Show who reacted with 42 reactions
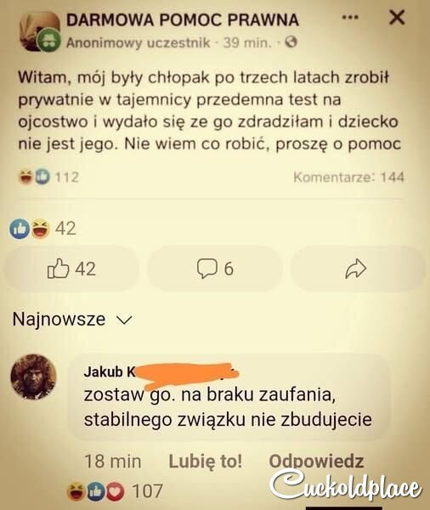Image resolution: width=430 pixels, height=510 pixels. click(42, 229)
